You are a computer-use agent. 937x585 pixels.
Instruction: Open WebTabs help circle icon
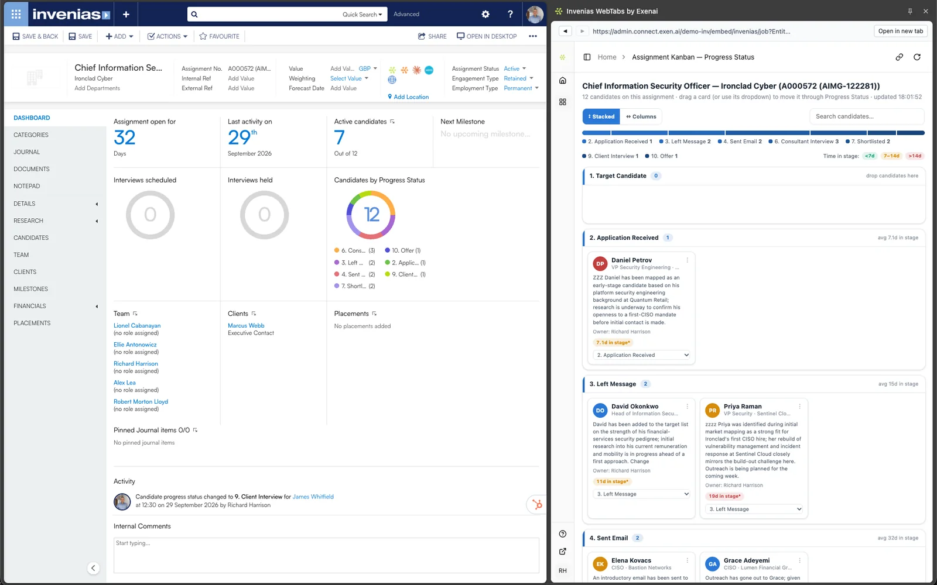click(x=563, y=534)
